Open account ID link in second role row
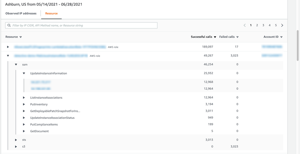301x154 pixels. tap(272, 56)
